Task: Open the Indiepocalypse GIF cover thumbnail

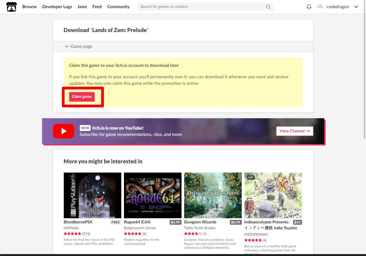Action: click(273, 195)
